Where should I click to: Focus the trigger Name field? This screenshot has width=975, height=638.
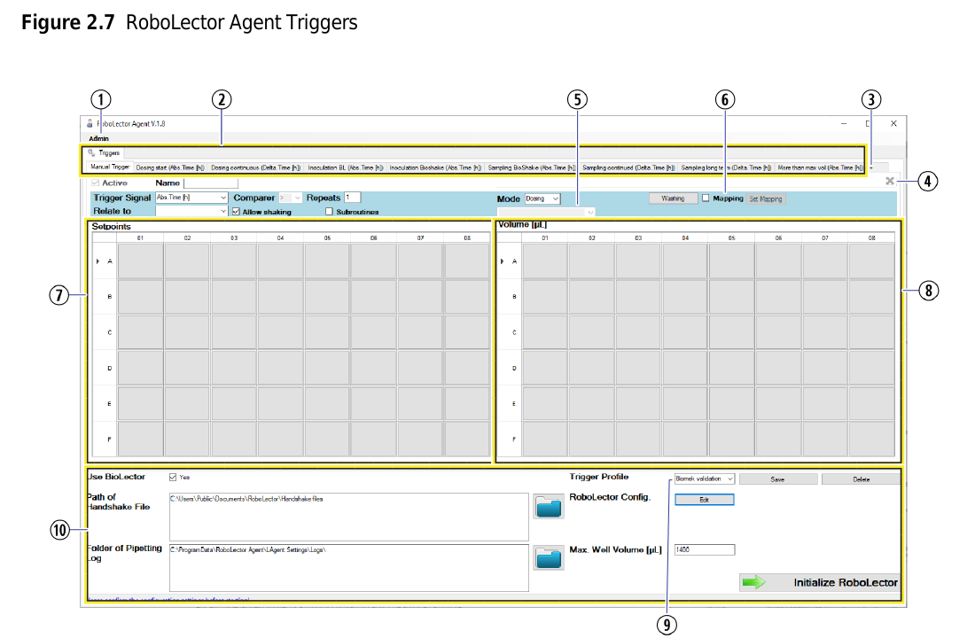pyautogui.click(x=211, y=183)
